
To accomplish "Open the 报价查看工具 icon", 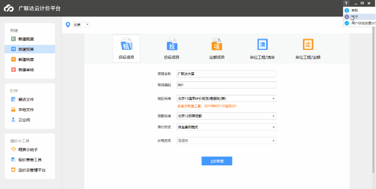I will click(x=14, y=160).
